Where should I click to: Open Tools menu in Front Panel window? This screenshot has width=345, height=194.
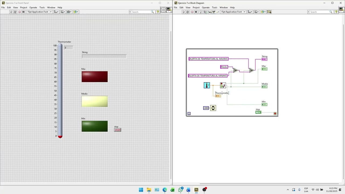point(42,8)
